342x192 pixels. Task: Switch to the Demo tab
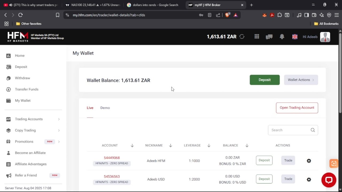click(105, 108)
